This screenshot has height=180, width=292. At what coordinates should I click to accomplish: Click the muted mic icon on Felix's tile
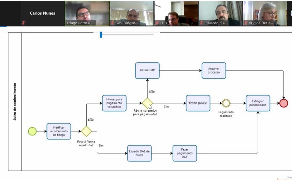click(158, 23)
